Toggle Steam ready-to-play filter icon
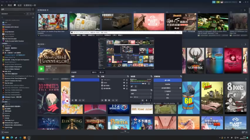 33,14
